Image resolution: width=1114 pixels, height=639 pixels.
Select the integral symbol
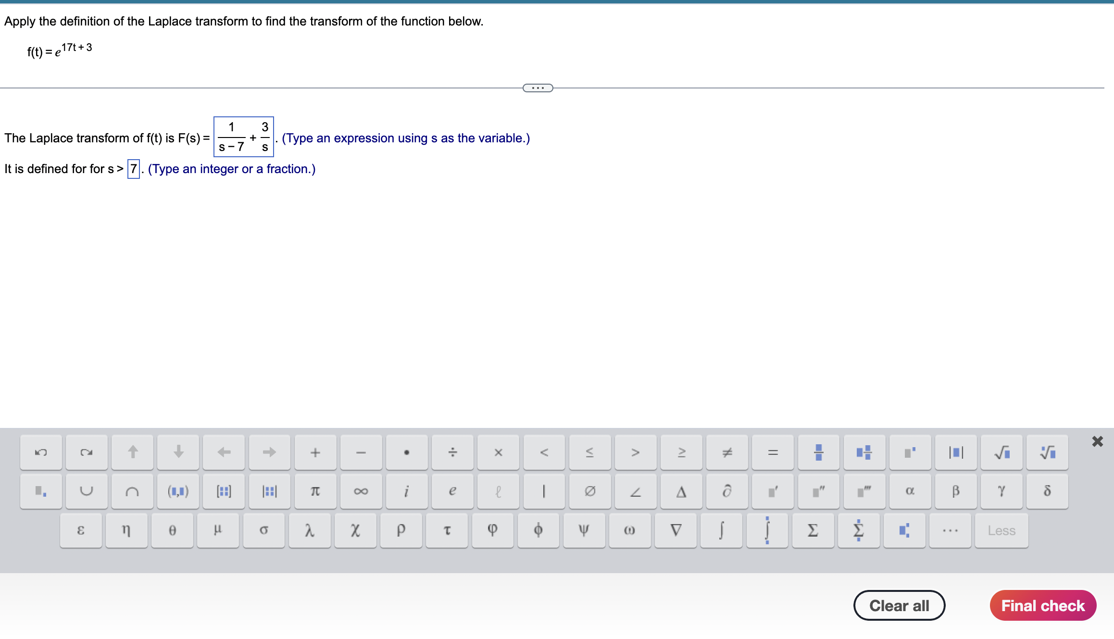coord(720,530)
